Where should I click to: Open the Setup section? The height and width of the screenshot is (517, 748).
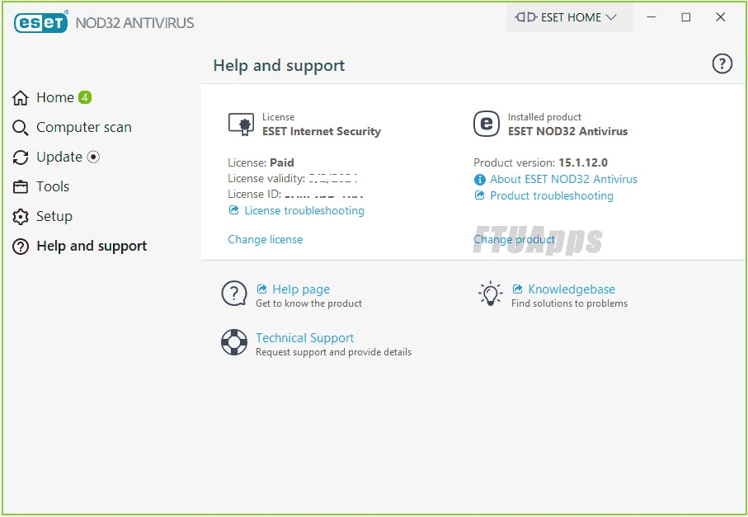pos(54,217)
